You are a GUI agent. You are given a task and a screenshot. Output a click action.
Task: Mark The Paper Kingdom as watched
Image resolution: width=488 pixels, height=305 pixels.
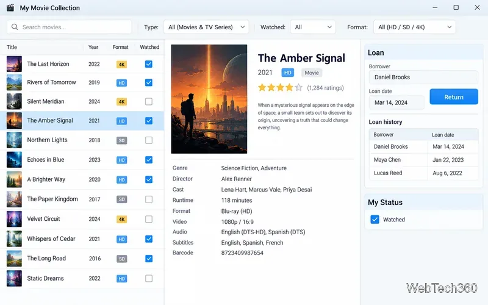[x=149, y=199]
